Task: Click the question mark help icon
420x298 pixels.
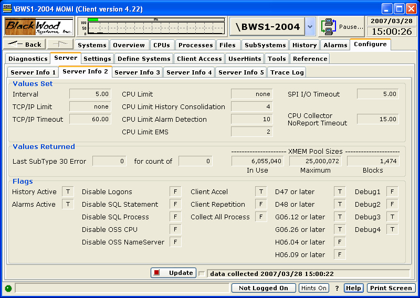Action: tap(337, 288)
